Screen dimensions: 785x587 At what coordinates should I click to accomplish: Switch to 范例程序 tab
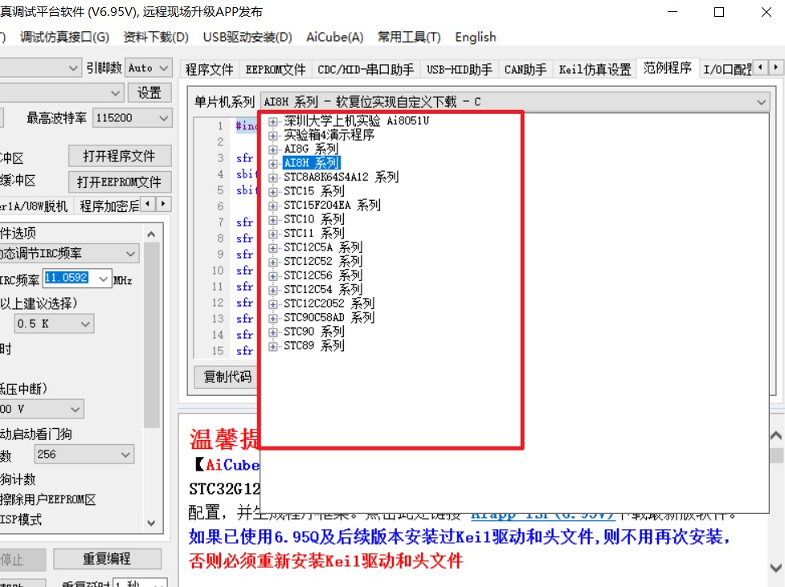click(667, 67)
